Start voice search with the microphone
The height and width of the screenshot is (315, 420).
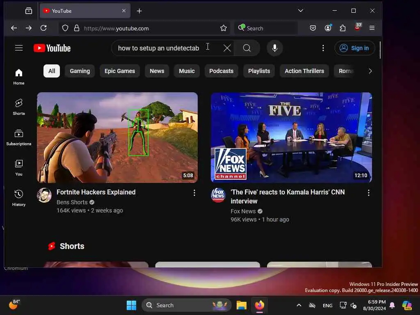[x=274, y=48]
